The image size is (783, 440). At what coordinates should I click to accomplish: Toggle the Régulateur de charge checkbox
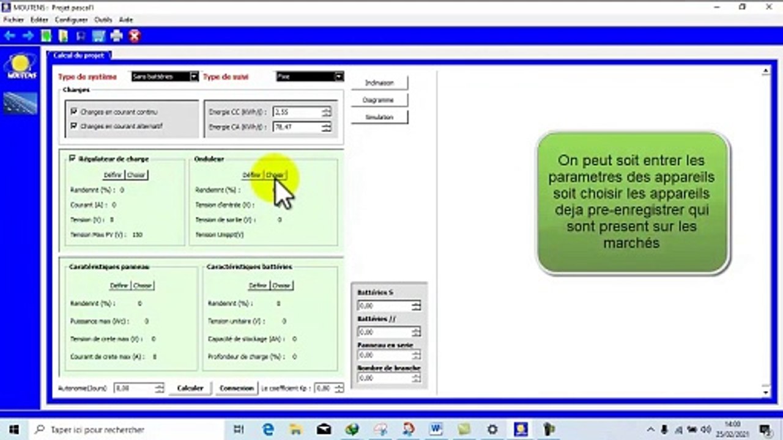[73, 158]
